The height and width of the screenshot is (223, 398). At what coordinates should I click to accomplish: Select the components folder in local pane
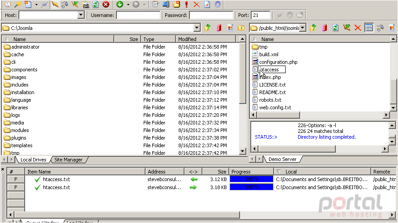[24, 70]
